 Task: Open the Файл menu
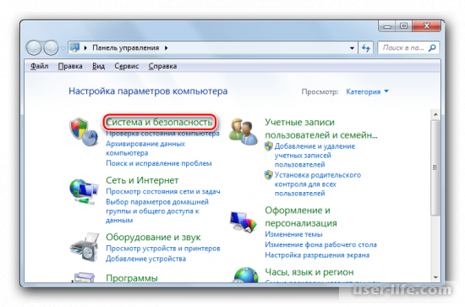[x=39, y=66]
